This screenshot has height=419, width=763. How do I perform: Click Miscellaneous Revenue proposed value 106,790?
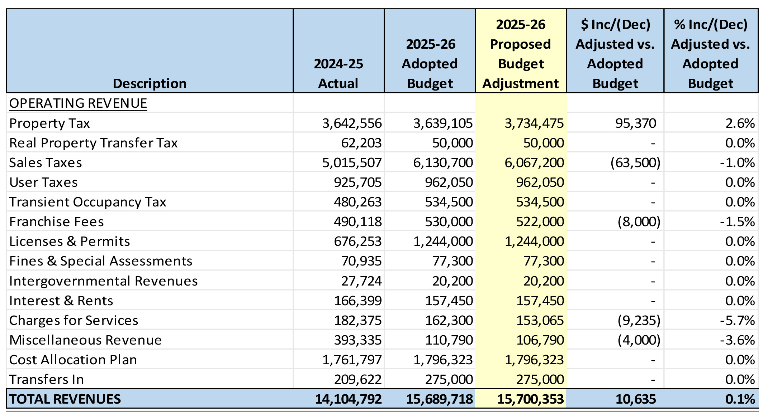coord(540,340)
